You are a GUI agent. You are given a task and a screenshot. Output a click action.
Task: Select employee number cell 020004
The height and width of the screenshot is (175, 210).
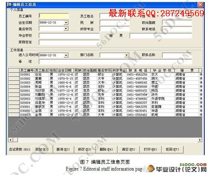pyautogui.click(x=27, y=103)
